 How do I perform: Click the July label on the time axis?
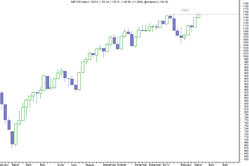click(x=75, y=165)
